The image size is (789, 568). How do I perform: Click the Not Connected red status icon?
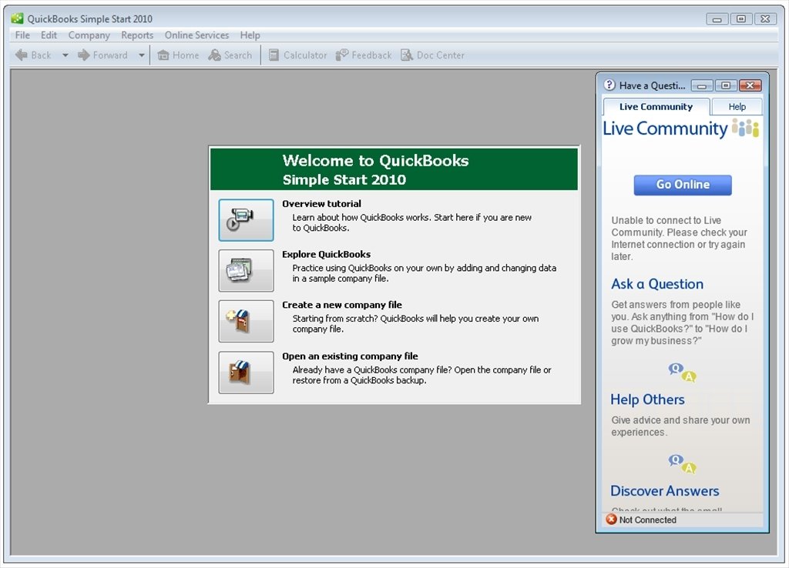611,520
